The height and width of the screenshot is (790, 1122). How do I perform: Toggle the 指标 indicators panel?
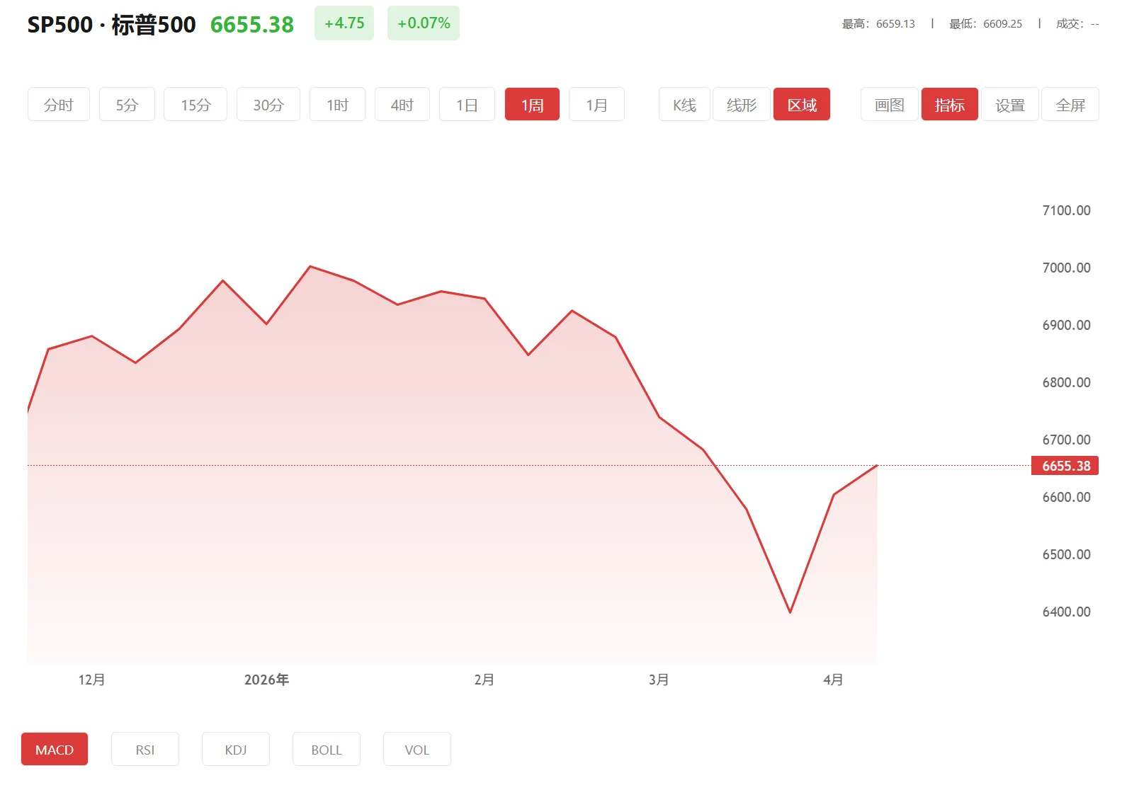(x=950, y=105)
